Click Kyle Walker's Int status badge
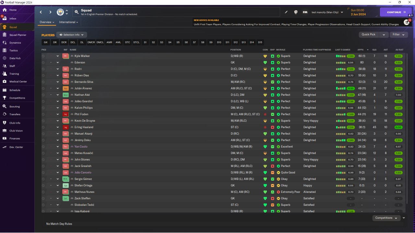The width and height of the screenshot is (415, 233). [65, 56]
